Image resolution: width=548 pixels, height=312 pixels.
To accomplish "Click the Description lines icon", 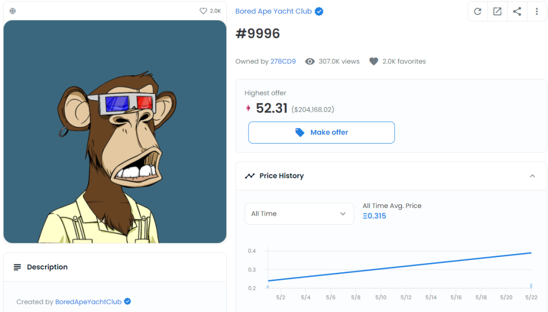I will [17, 267].
